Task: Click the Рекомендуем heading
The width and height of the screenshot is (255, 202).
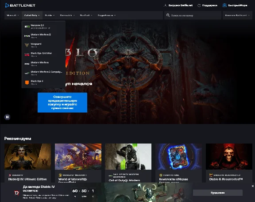Action: 18,139
